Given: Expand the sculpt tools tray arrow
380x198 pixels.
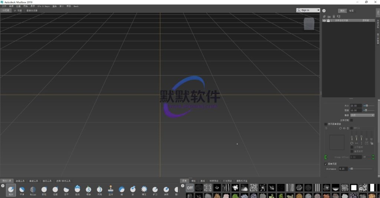Looking at the screenshot, I should pyautogui.click(x=3, y=185).
